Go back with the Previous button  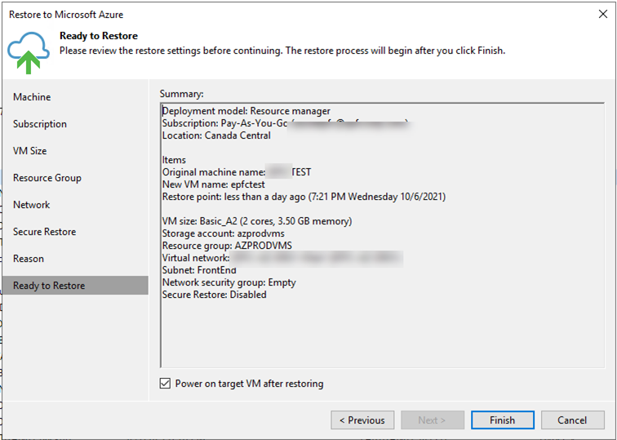coord(362,420)
